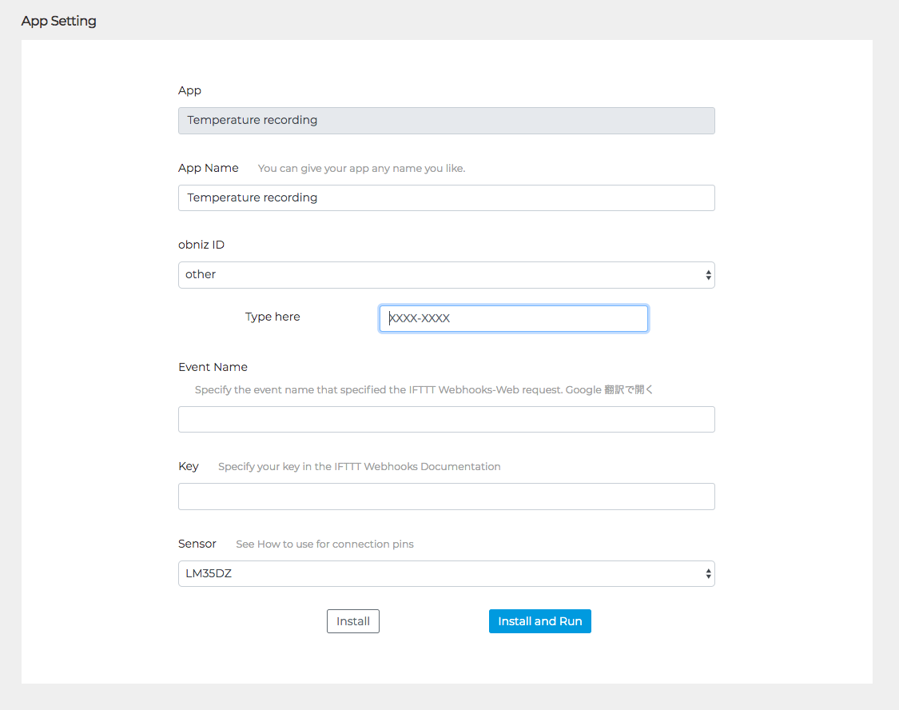Click the Key input field
Viewport: 899px width, 710px height.
(x=446, y=497)
